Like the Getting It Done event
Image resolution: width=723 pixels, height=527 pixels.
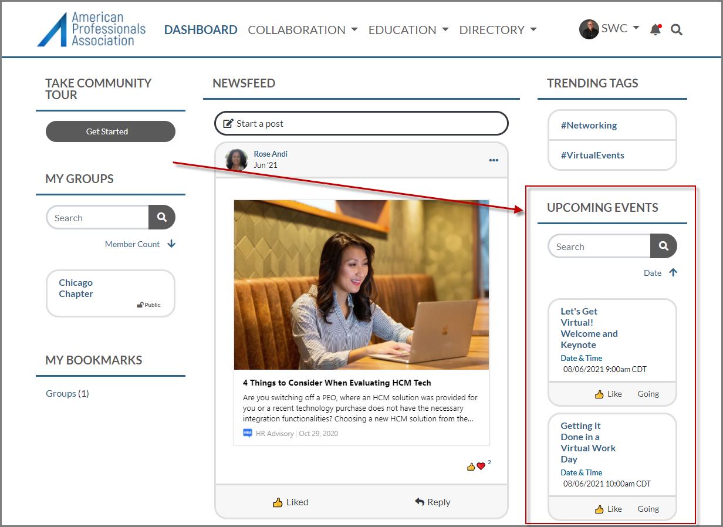608,509
